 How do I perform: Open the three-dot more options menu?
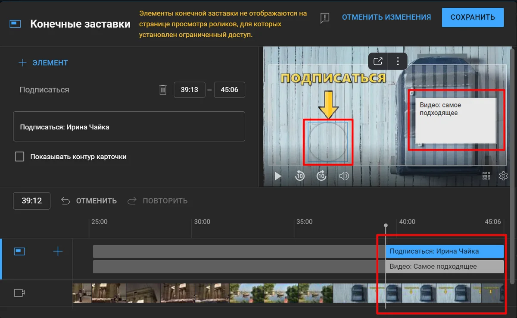398,61
